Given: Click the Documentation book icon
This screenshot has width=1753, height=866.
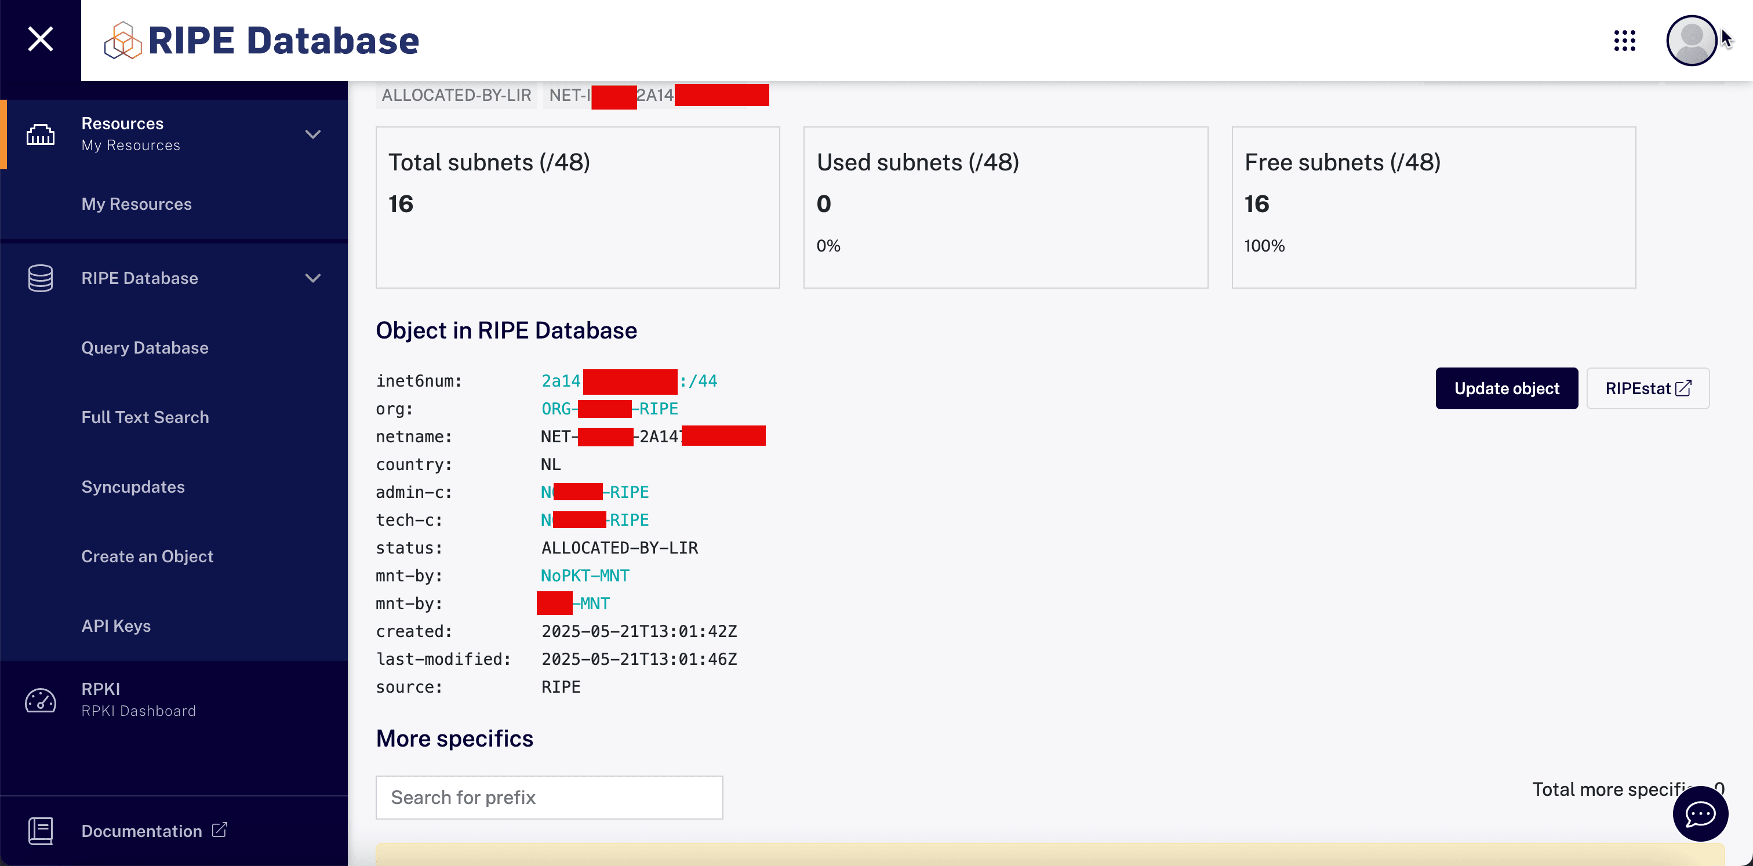Looking at the screenshot, I should (x=40, y=831).
